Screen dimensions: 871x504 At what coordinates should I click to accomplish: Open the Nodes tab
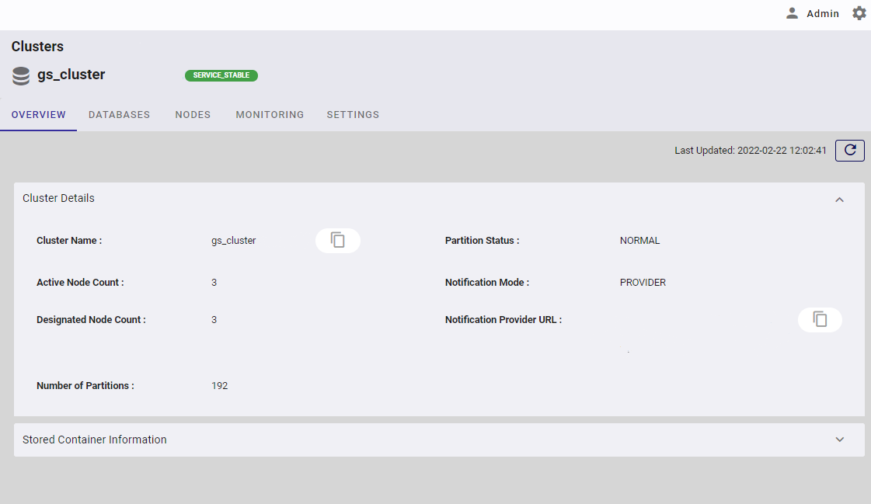[193, 115]
